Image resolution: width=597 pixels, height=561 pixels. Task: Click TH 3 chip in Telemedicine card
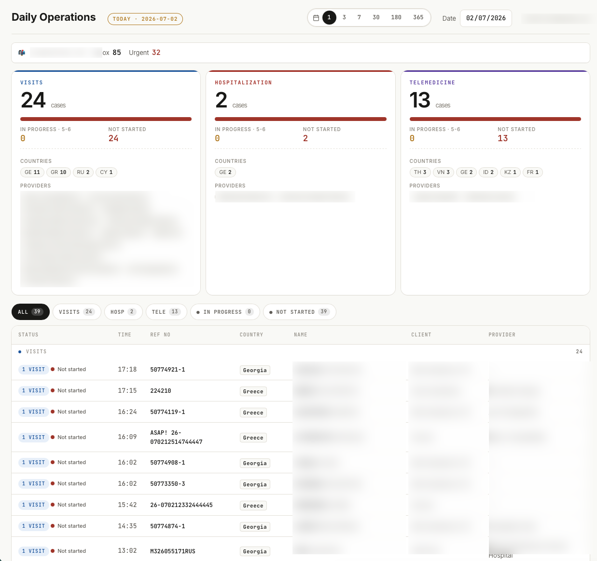coord(420,172)
